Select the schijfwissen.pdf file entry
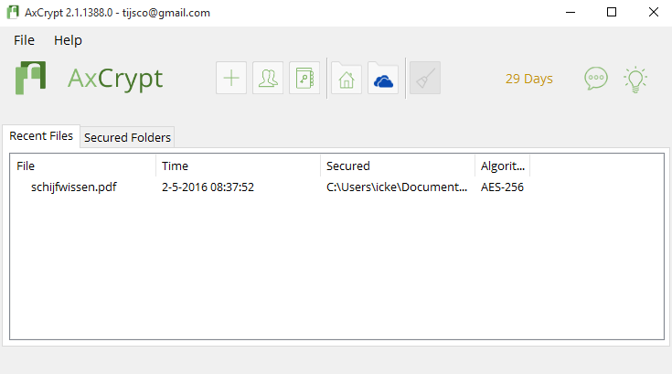 tap(73, 187)
